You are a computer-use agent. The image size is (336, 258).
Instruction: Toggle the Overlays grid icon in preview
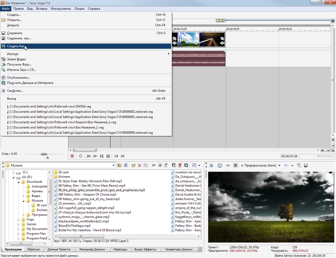(286, 166)
